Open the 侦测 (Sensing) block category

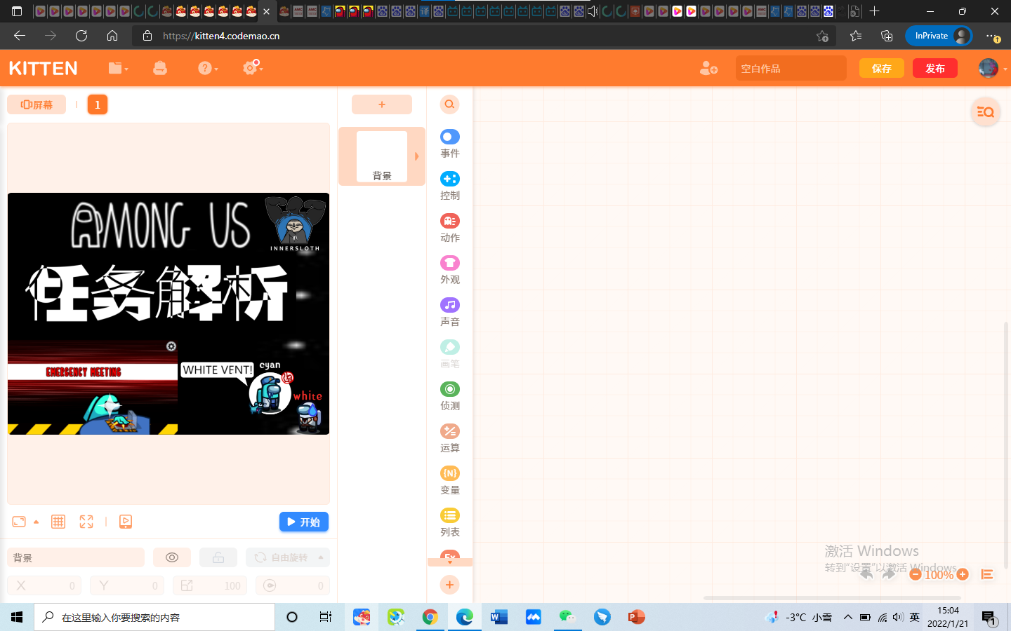coord(450,396)
